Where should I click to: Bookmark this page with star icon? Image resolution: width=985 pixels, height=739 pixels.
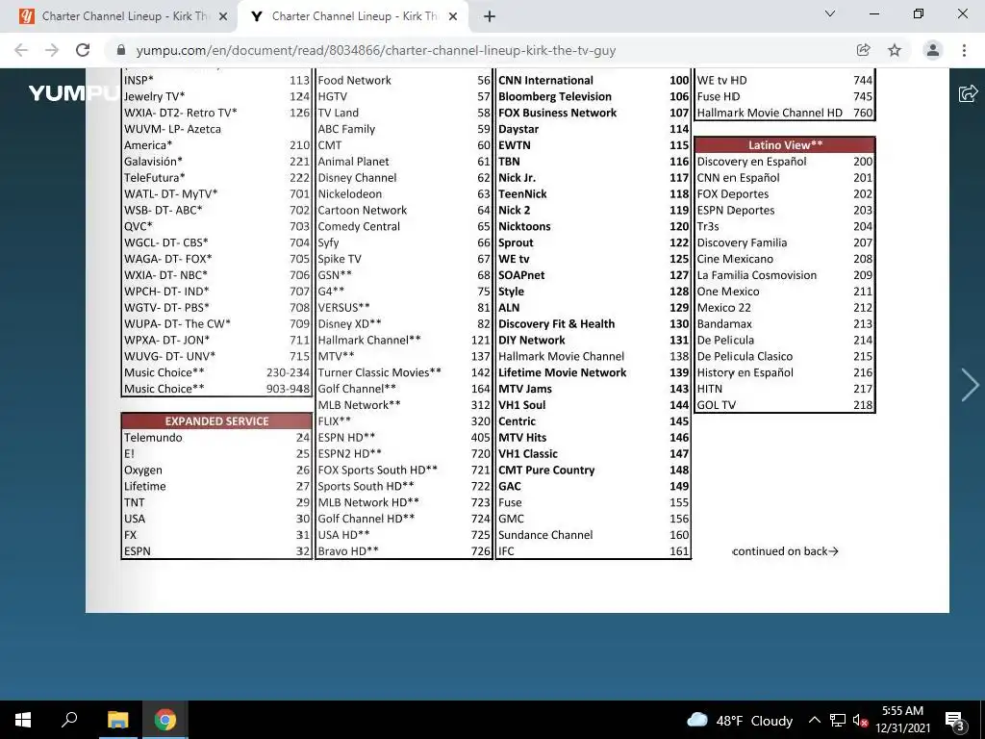click(895, 50)
